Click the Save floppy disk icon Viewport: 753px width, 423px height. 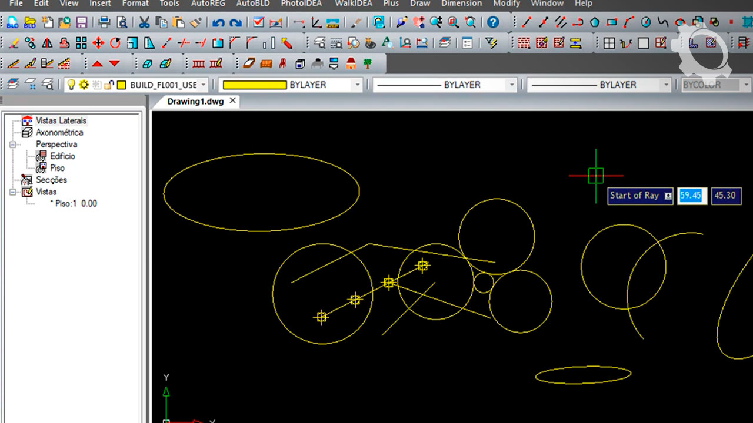click(81, 23)
